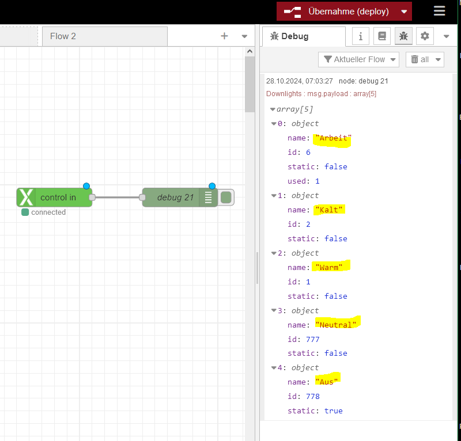
Task: Collapse the array[5] root tree
Action: click(x=273, y=109)
